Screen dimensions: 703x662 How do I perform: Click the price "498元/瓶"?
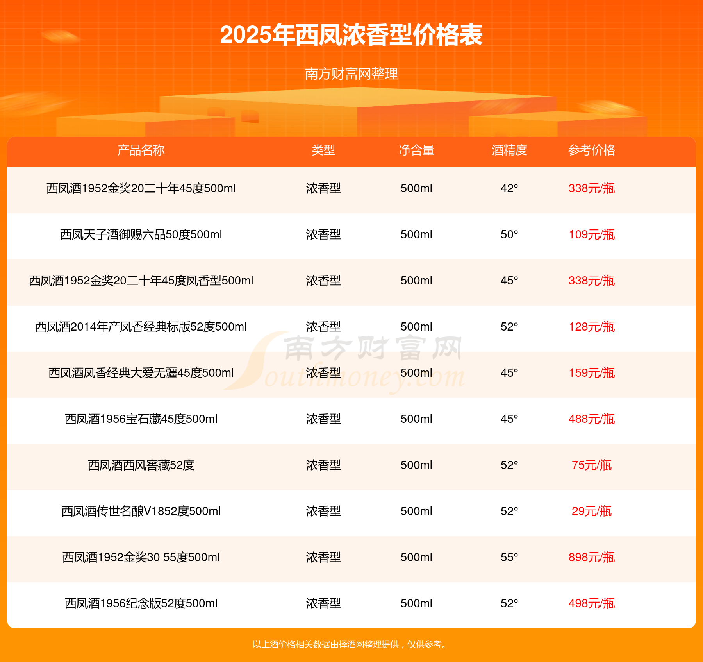592,603
